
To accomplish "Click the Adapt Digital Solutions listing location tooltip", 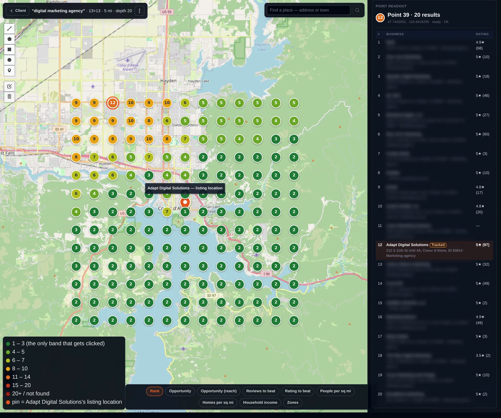I will (185, 188).
